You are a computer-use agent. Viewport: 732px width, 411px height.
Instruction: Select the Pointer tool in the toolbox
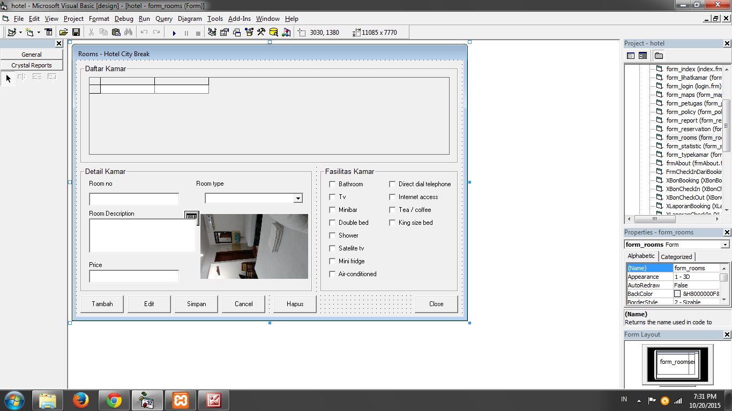[8, 78]
